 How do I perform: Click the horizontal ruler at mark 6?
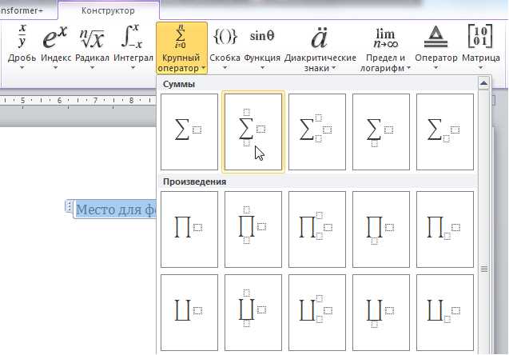click(59, 101)
